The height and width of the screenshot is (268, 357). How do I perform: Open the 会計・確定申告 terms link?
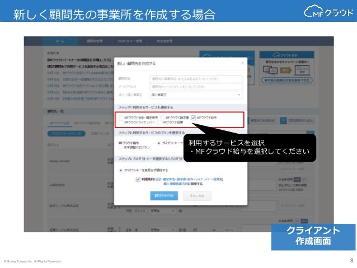point(166,179)
